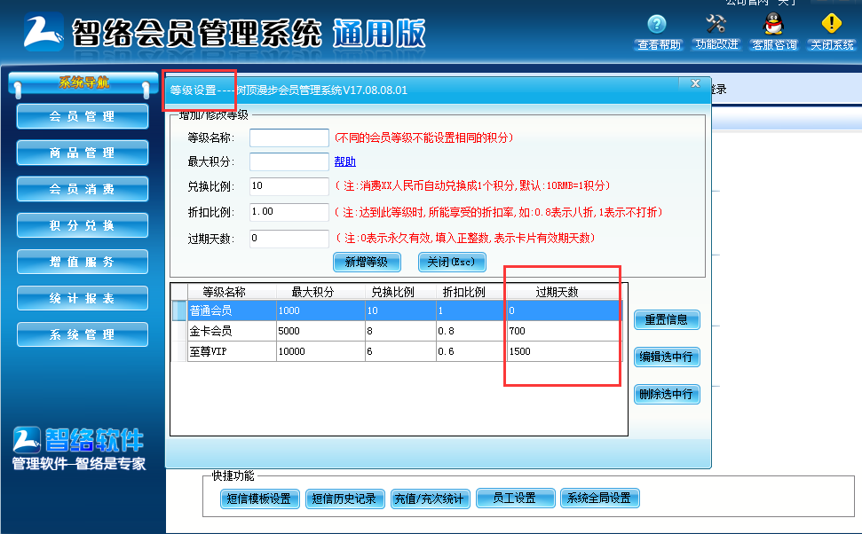Click the 700 expiry days cell

[564, 331]
